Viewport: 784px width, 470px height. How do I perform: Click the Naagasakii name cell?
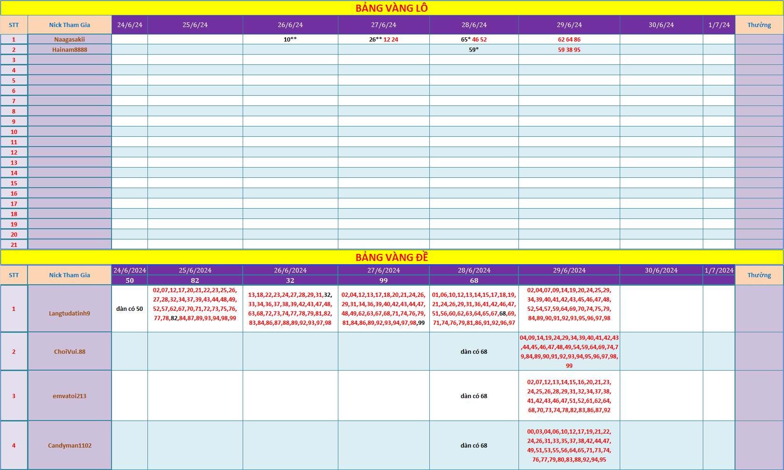(70, 39)
